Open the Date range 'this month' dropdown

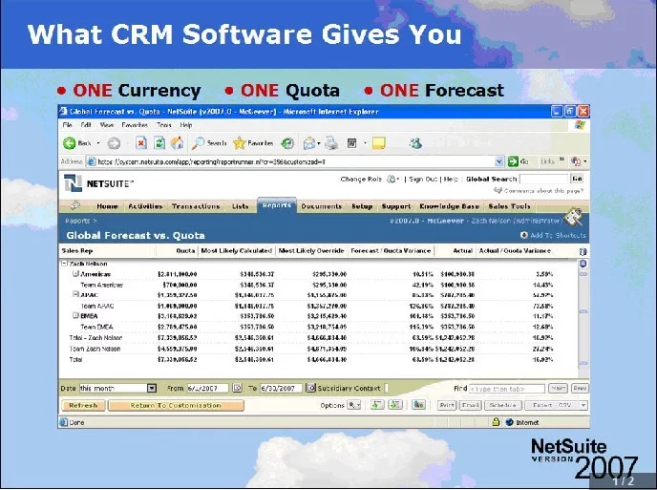pyautogui.click(x=152, y=388)
